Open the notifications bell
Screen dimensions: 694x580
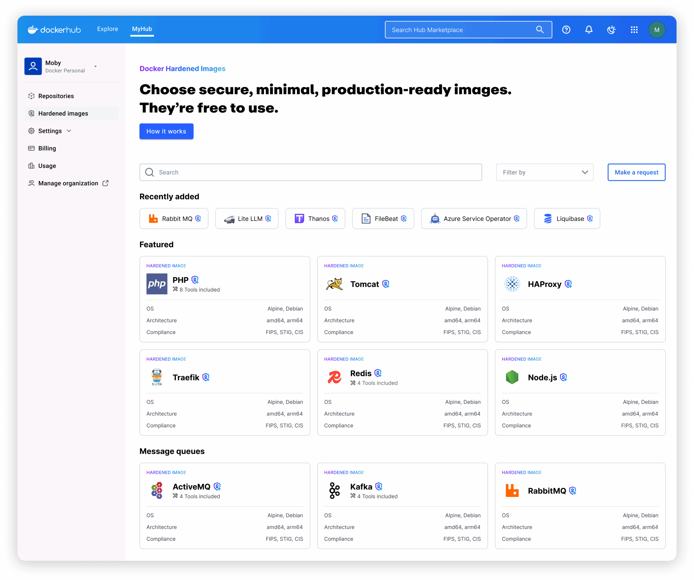coord(589,30)
